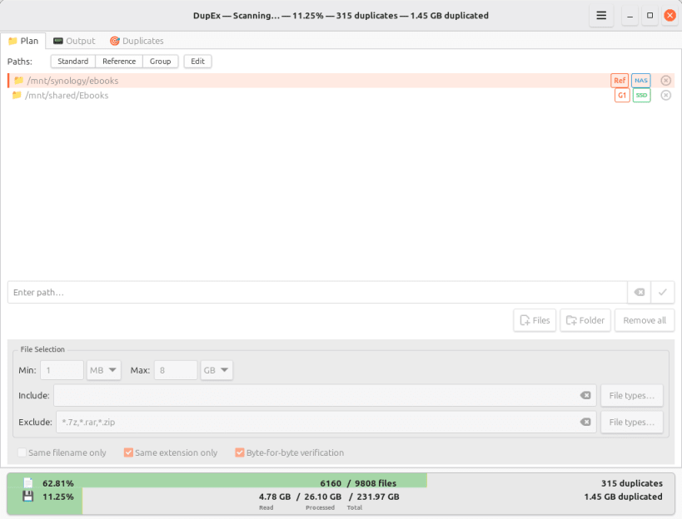Open Include File types dialog
This screenshot has width=682, height=519.
631,396
